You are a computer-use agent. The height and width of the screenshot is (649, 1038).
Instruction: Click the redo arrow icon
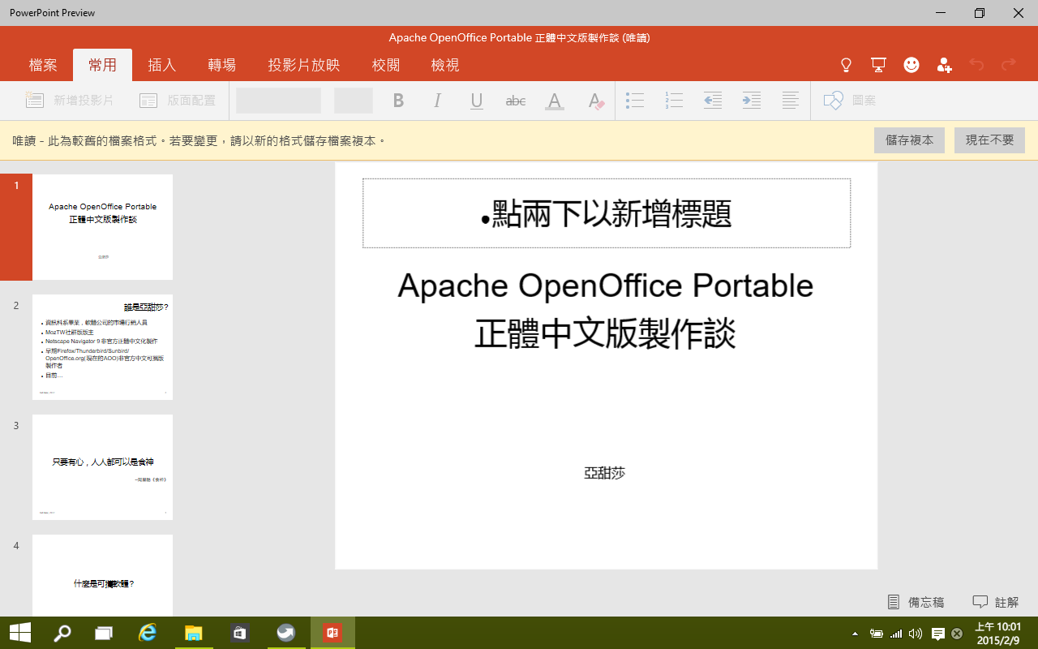pyautogui.click(x=1009, y=65)
